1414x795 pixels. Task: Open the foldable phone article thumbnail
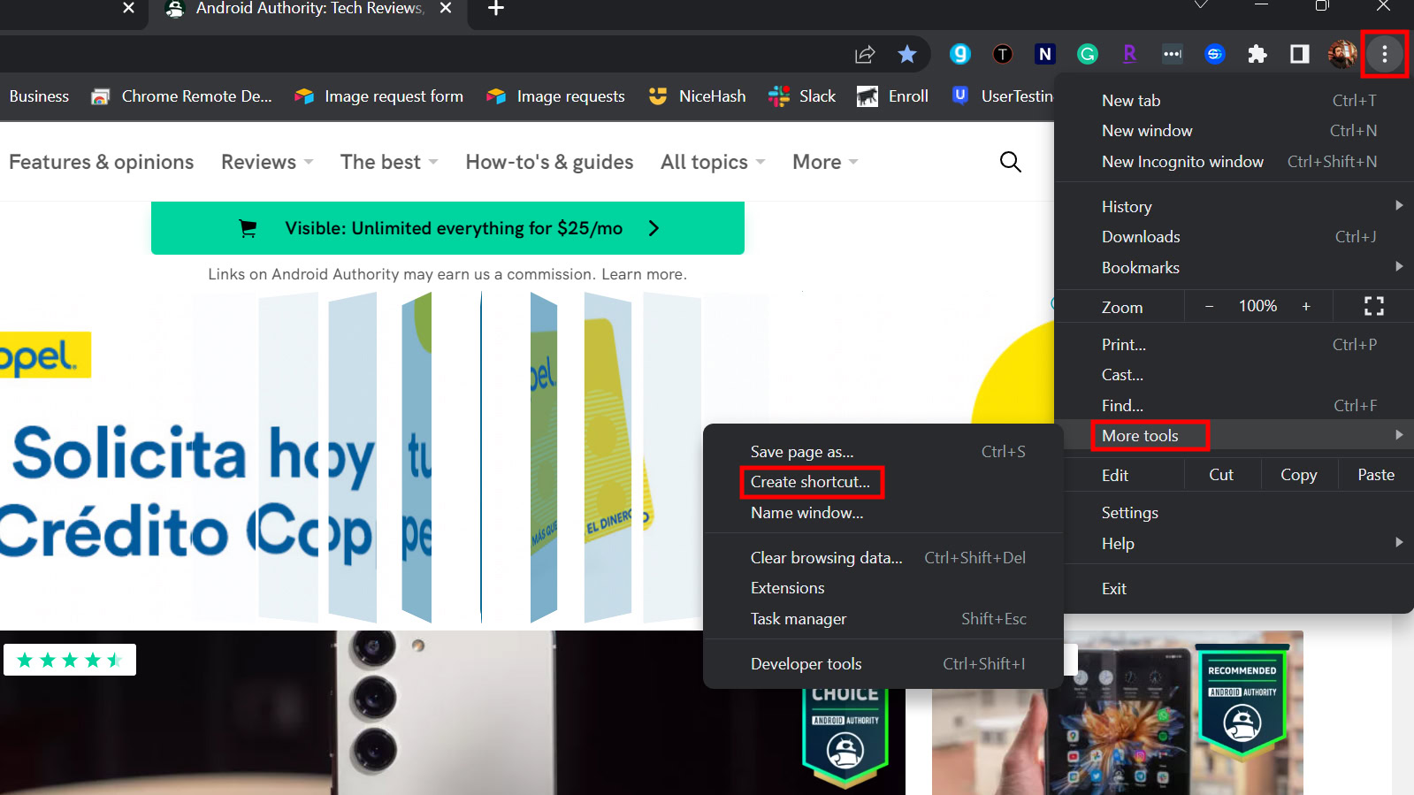[x=1118, y=713]
